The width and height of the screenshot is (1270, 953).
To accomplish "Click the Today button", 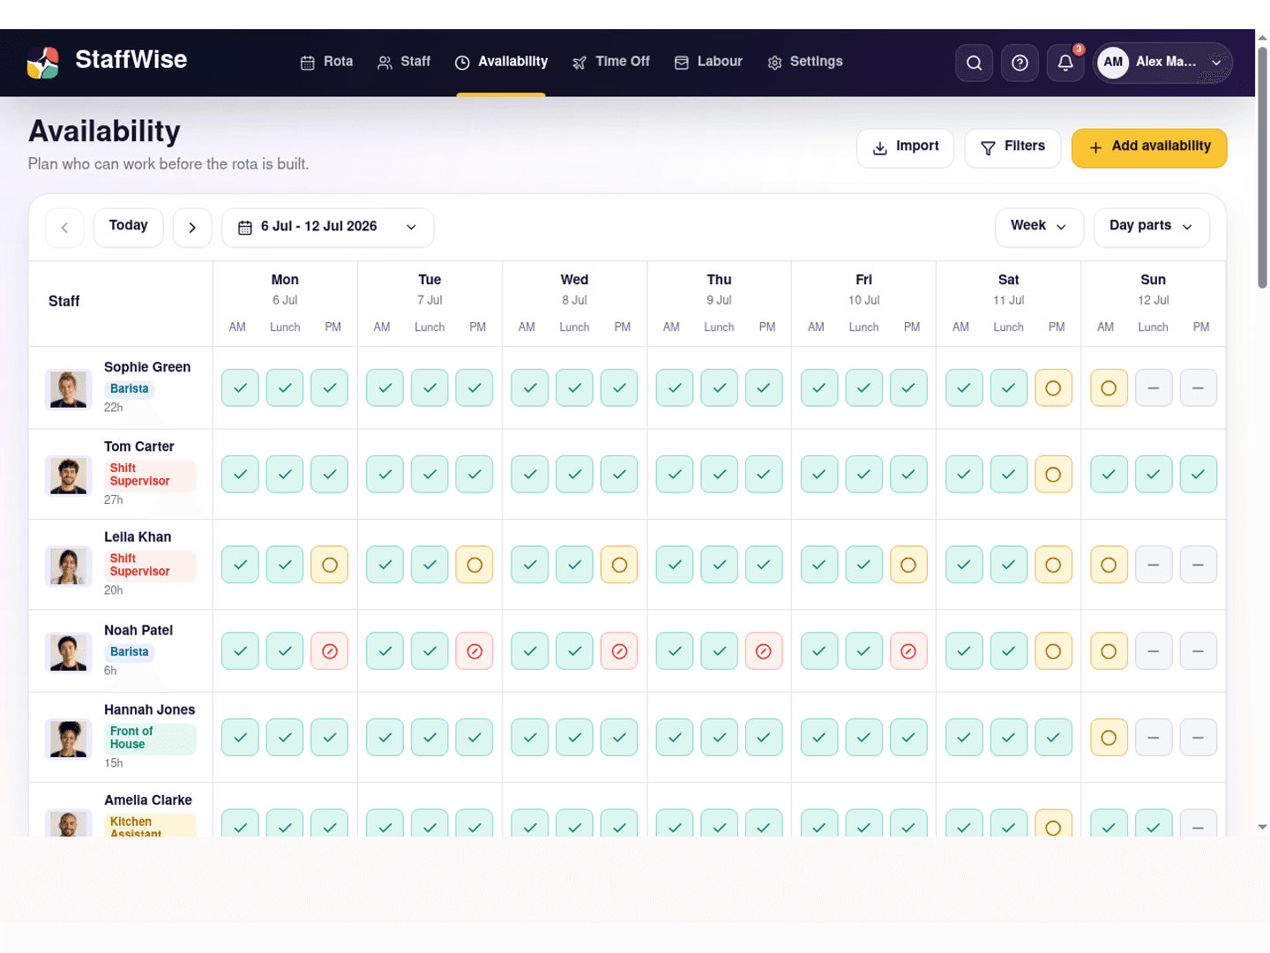I will click(128, 228).
